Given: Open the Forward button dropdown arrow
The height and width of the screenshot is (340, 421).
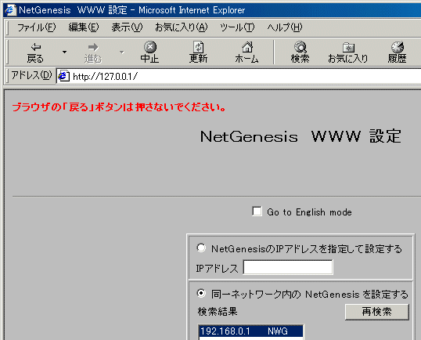Looking at the screenshot, I should [x=122, y=52].
